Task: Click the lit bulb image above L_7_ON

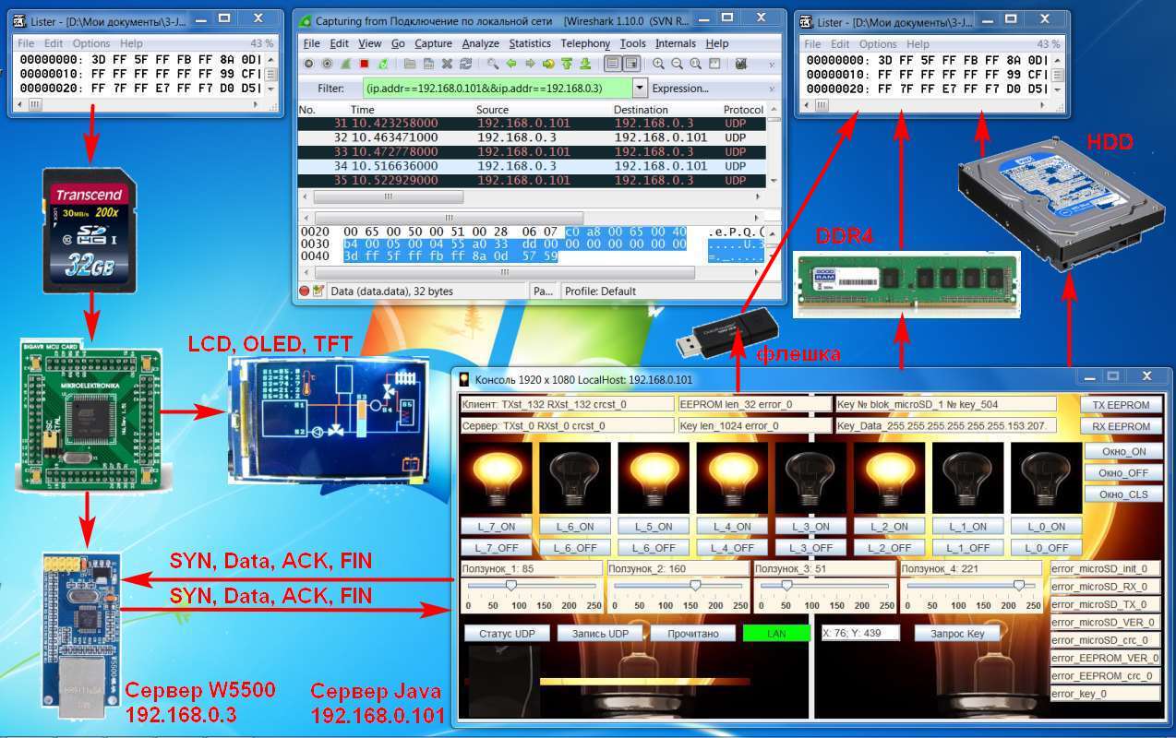Action: tap(496, 478)
